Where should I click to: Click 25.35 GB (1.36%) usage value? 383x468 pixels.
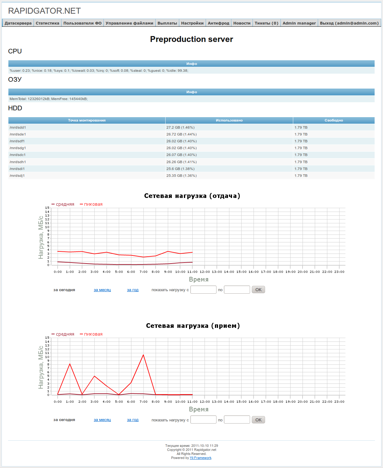tap(181, 176)
